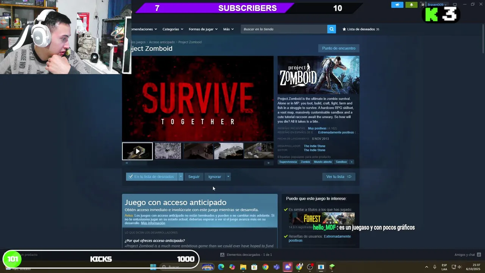
Task: Click the star icon beside Lista de deseados
Action: click(x=344, y=29)
